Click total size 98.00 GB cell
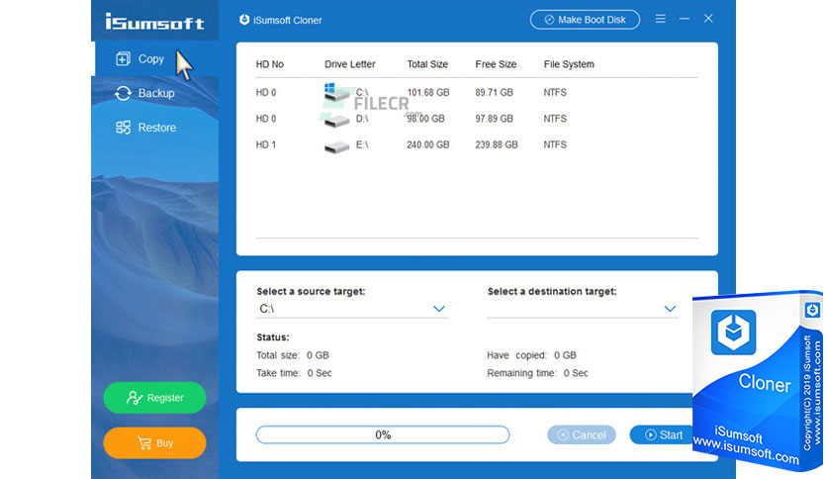Image resolution: width=827 pixels, height=479 pixels. coord(425,119)
